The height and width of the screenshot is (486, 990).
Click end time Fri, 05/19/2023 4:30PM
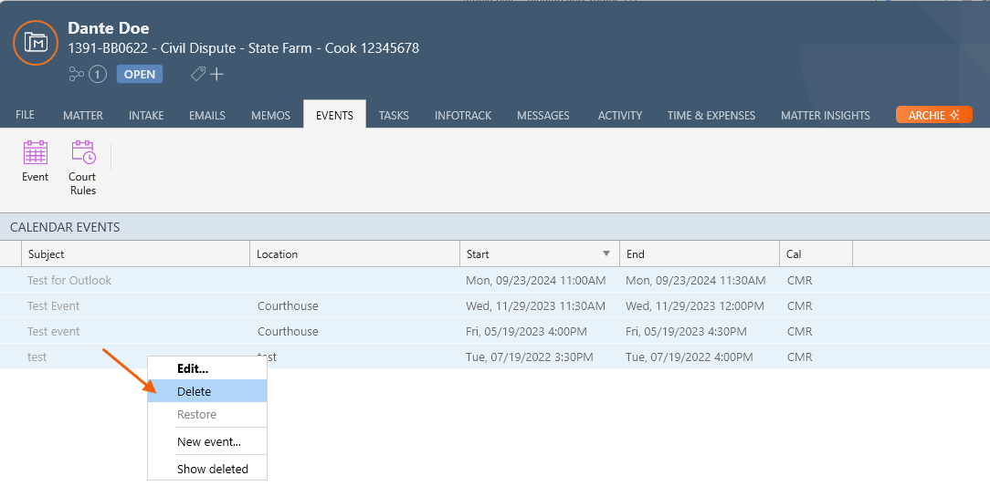pyautogui.click(x=686, y=331)
